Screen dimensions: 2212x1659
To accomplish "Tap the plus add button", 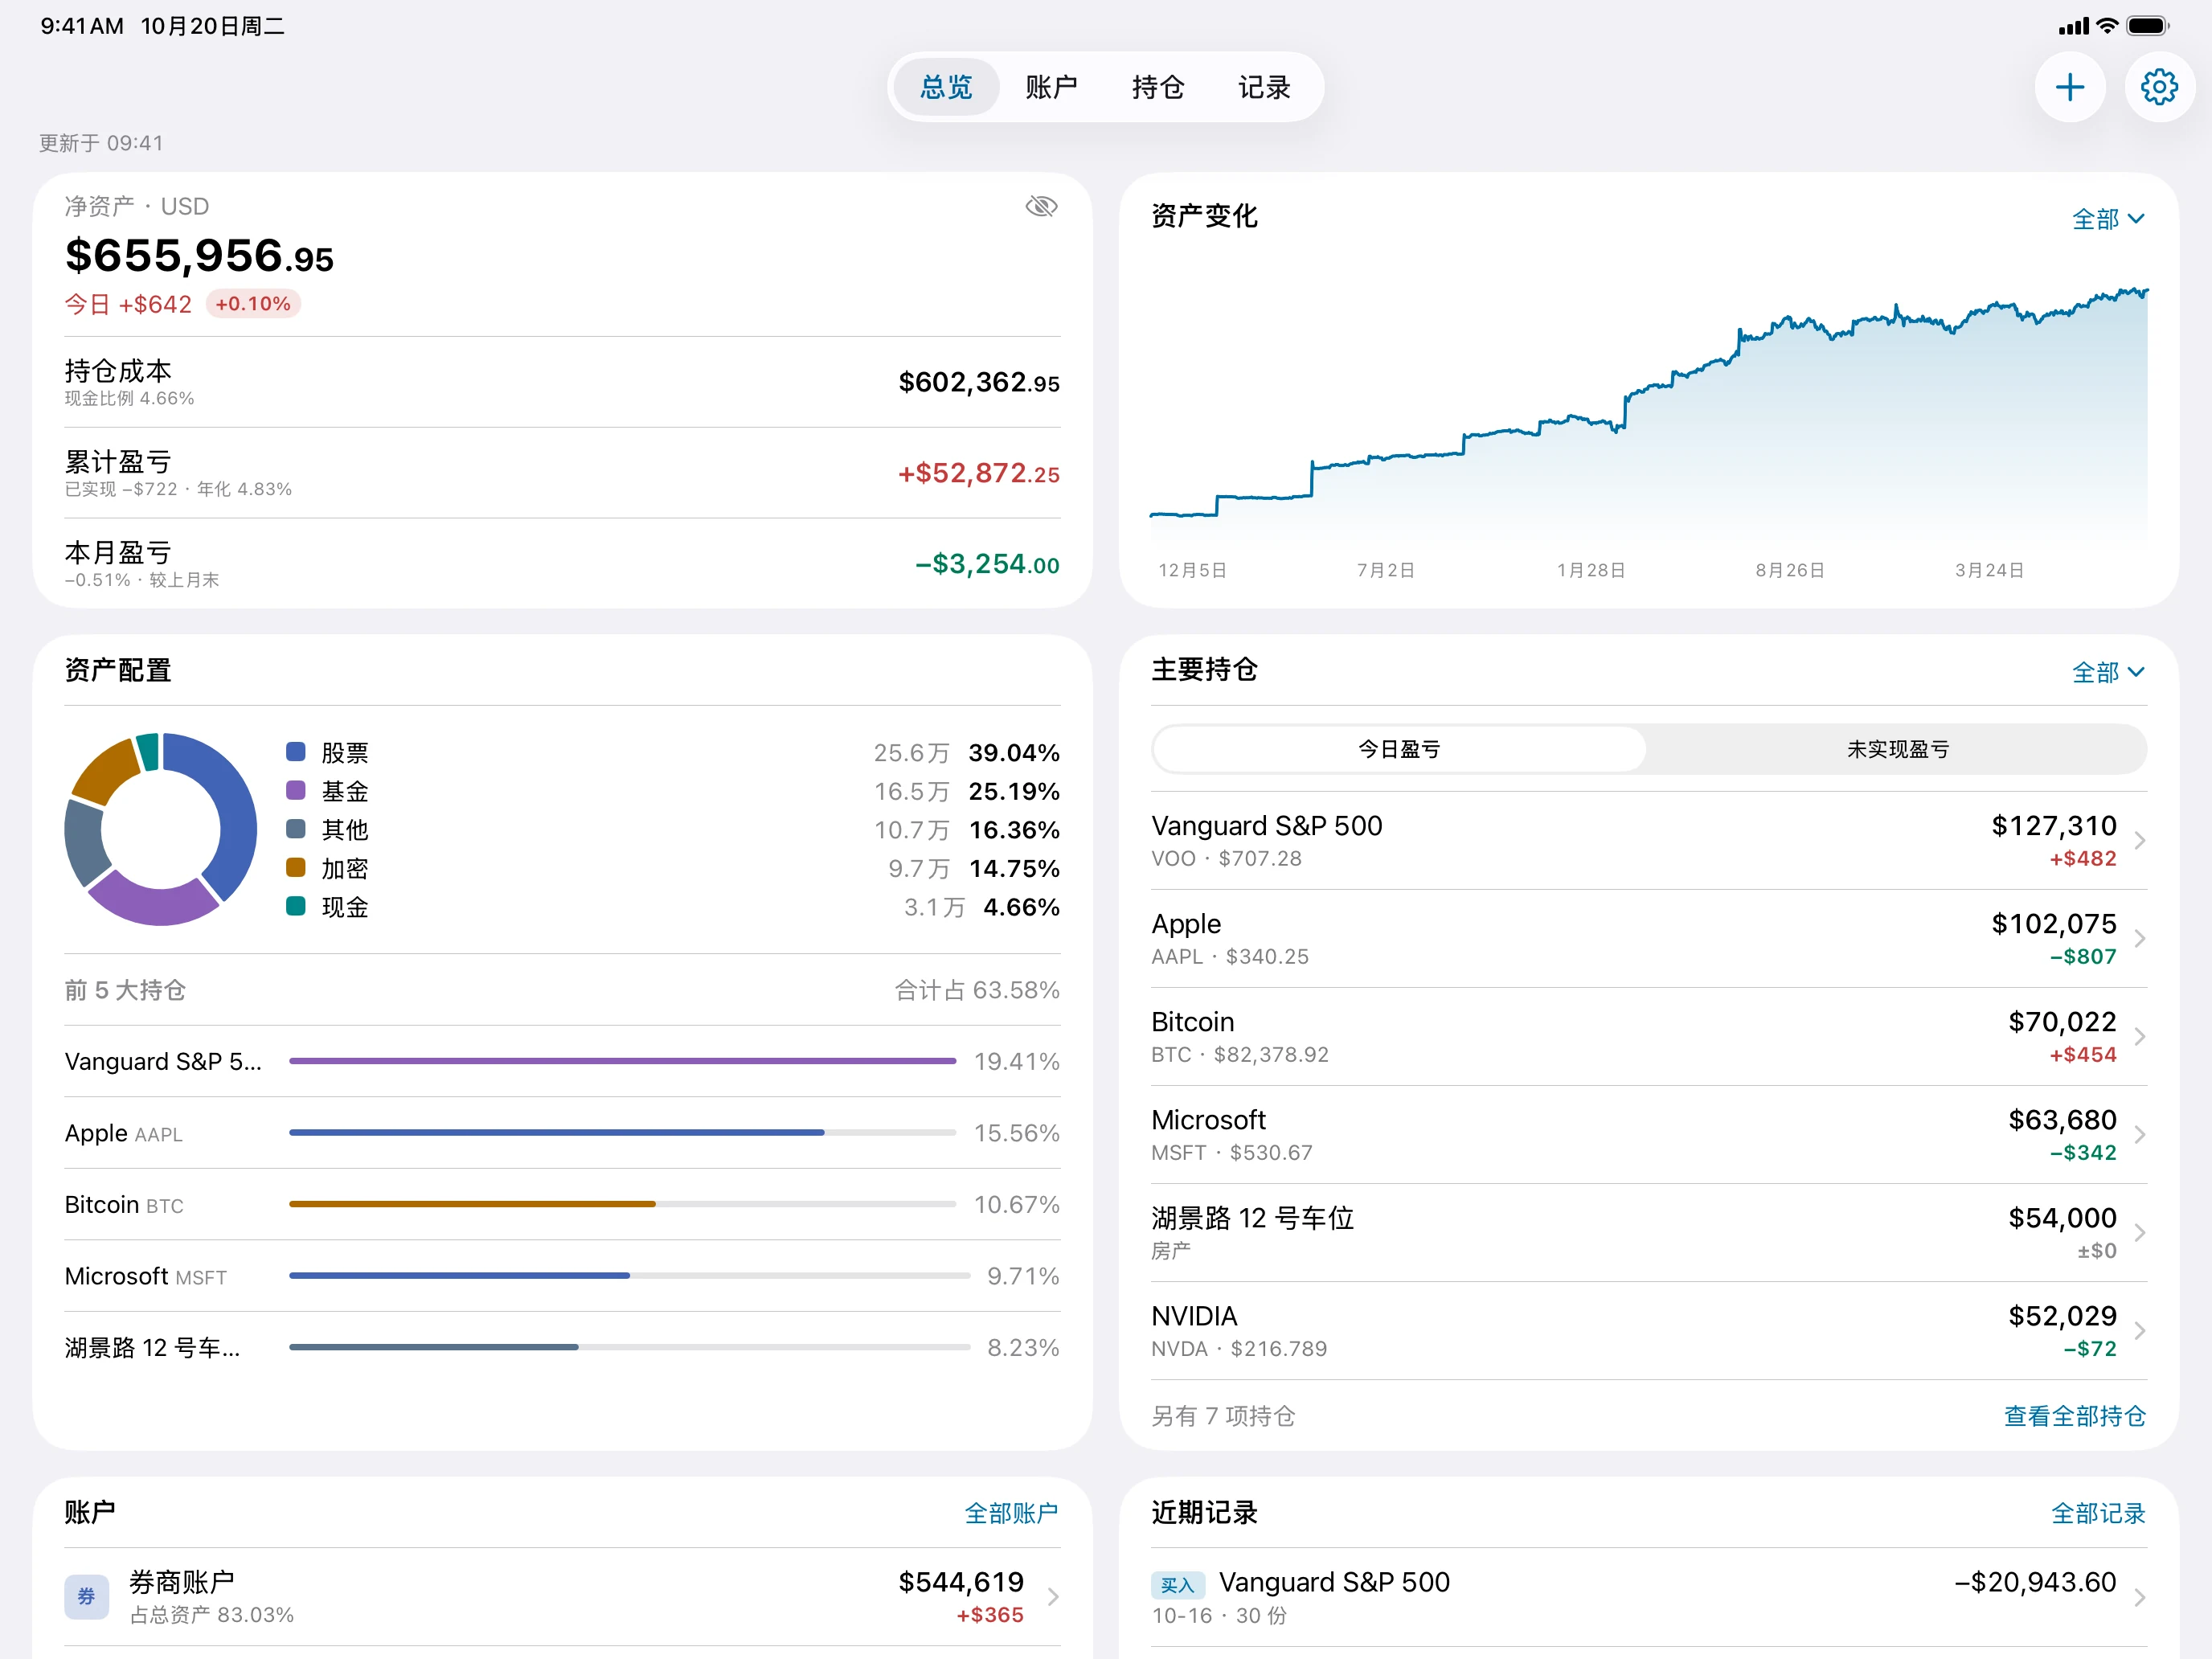I will [x=2070, y=88].
